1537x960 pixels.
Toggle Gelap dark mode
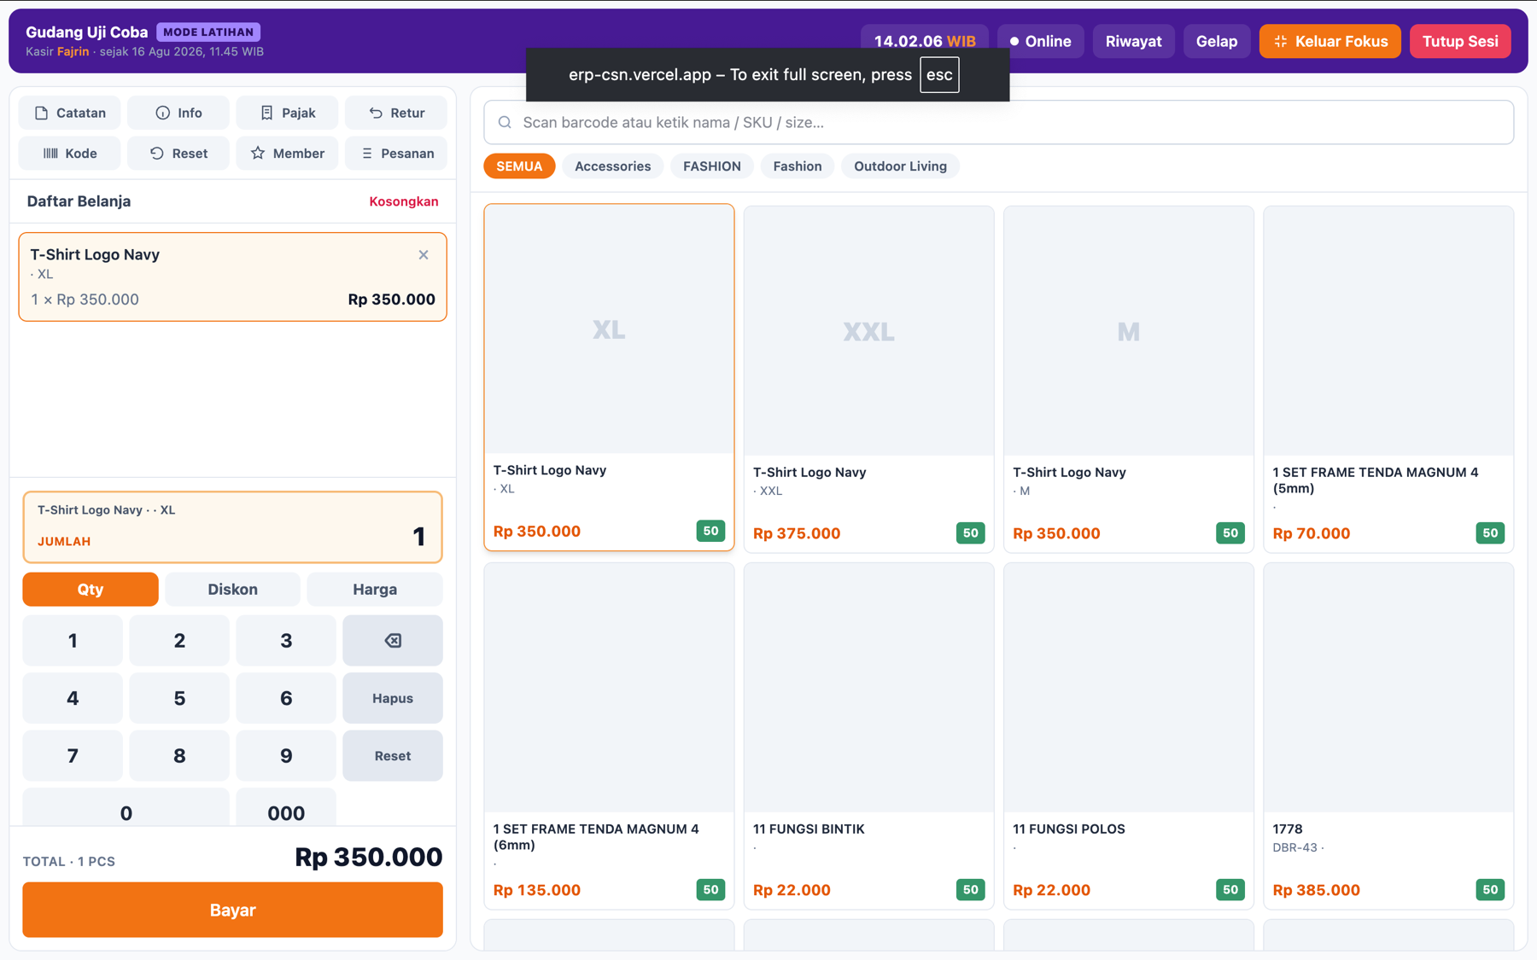pyautogui.click(x=1216, y=41)
